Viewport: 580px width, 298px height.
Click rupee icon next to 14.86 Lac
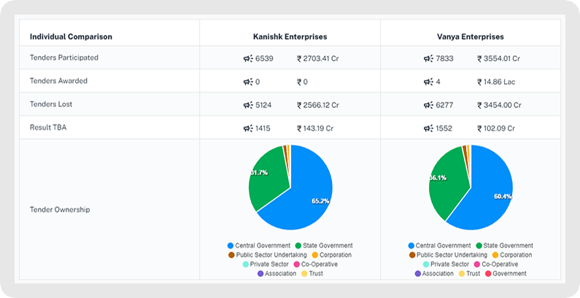click(x=479, y=82)
